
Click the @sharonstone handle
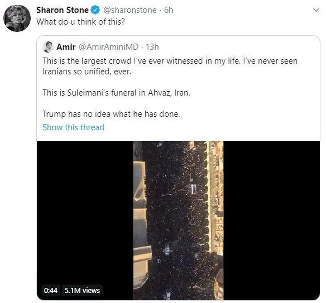tap(130, 10)
